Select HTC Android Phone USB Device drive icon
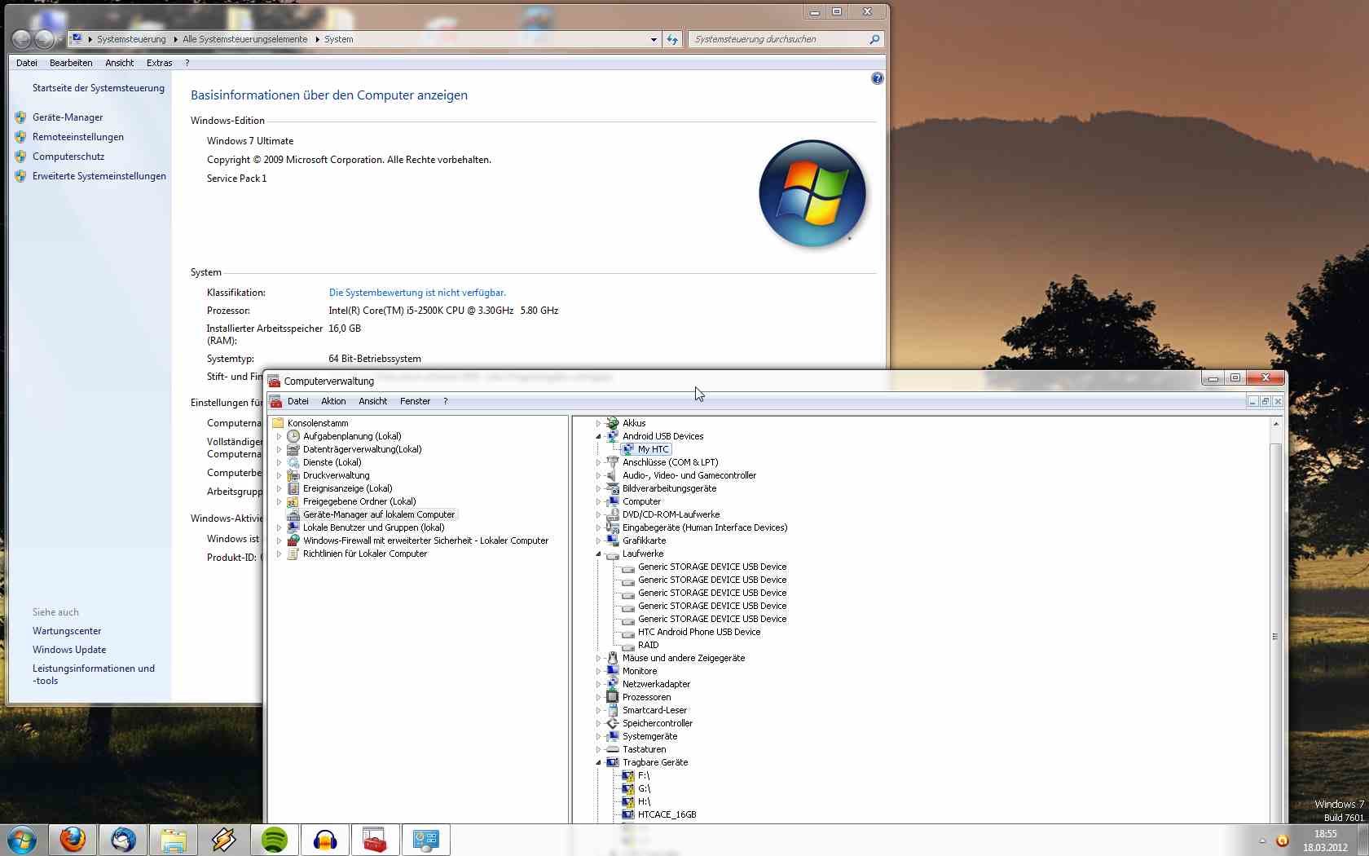1369x856 pixels. (628, 632)
